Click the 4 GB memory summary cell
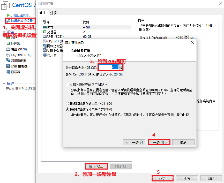Screen dimensions: 224x183 click(86, 27)
